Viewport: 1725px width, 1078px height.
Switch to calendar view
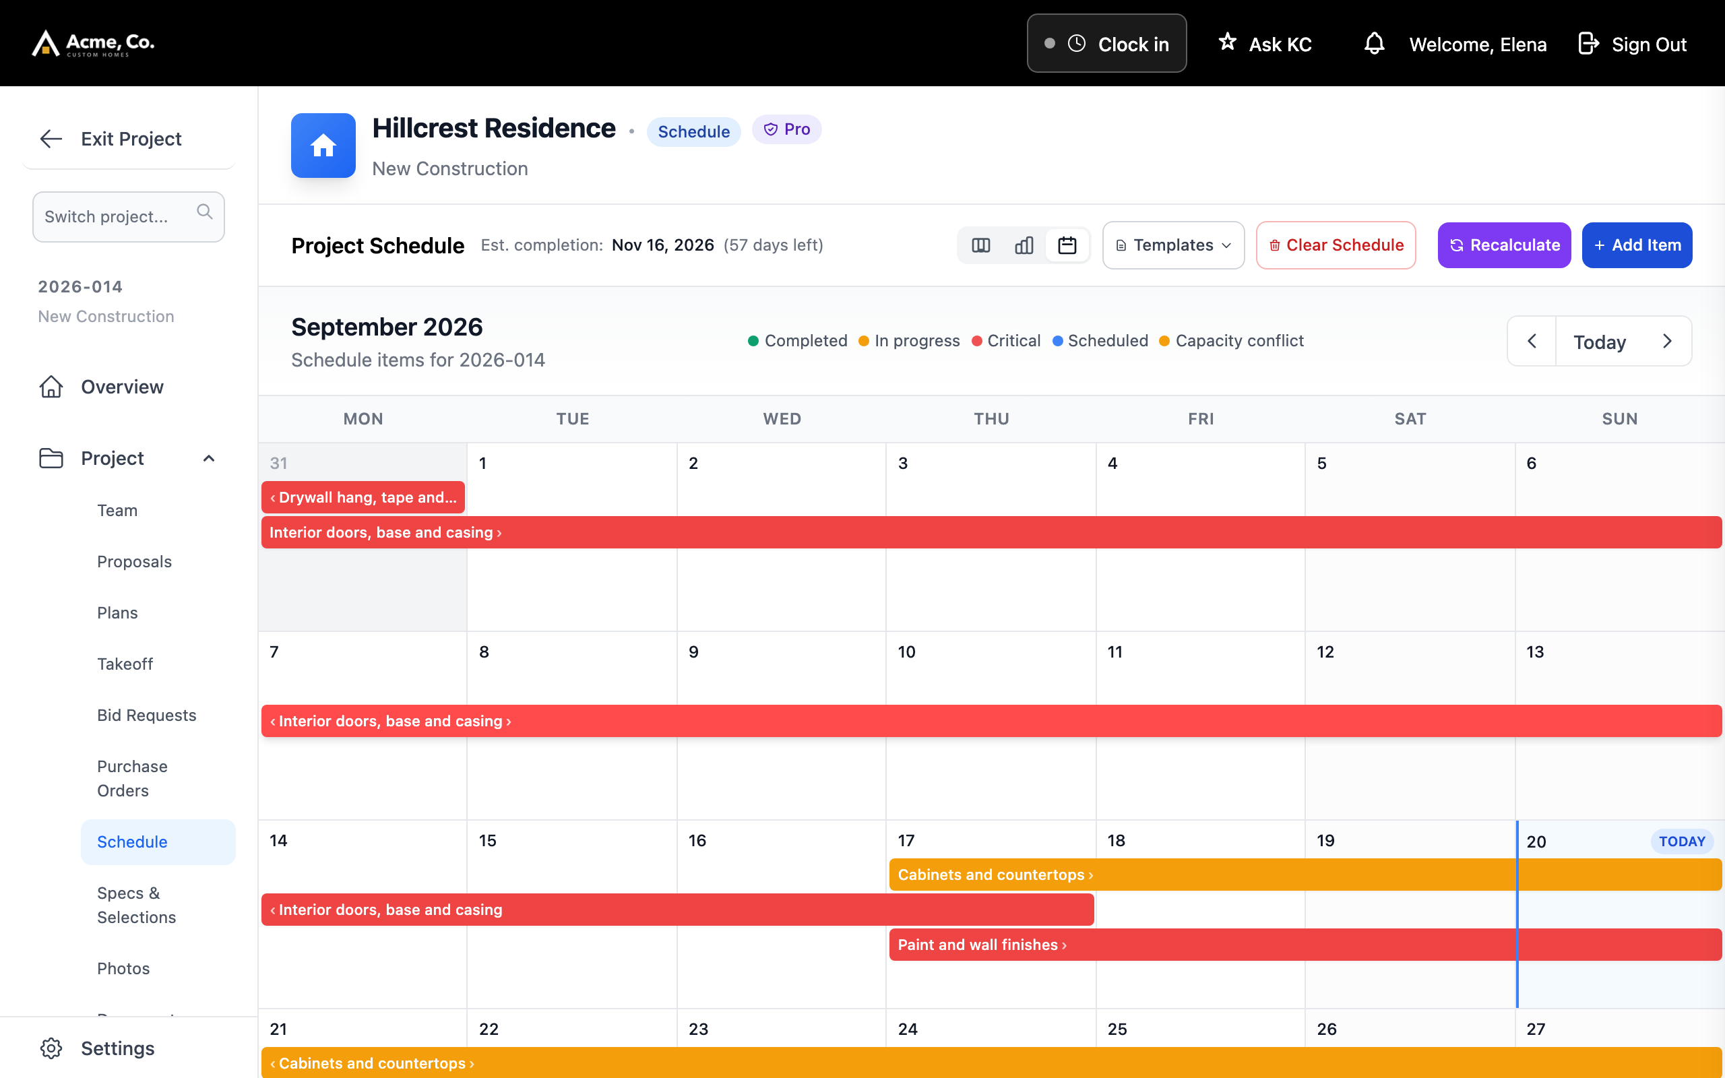pos(1067,245)
